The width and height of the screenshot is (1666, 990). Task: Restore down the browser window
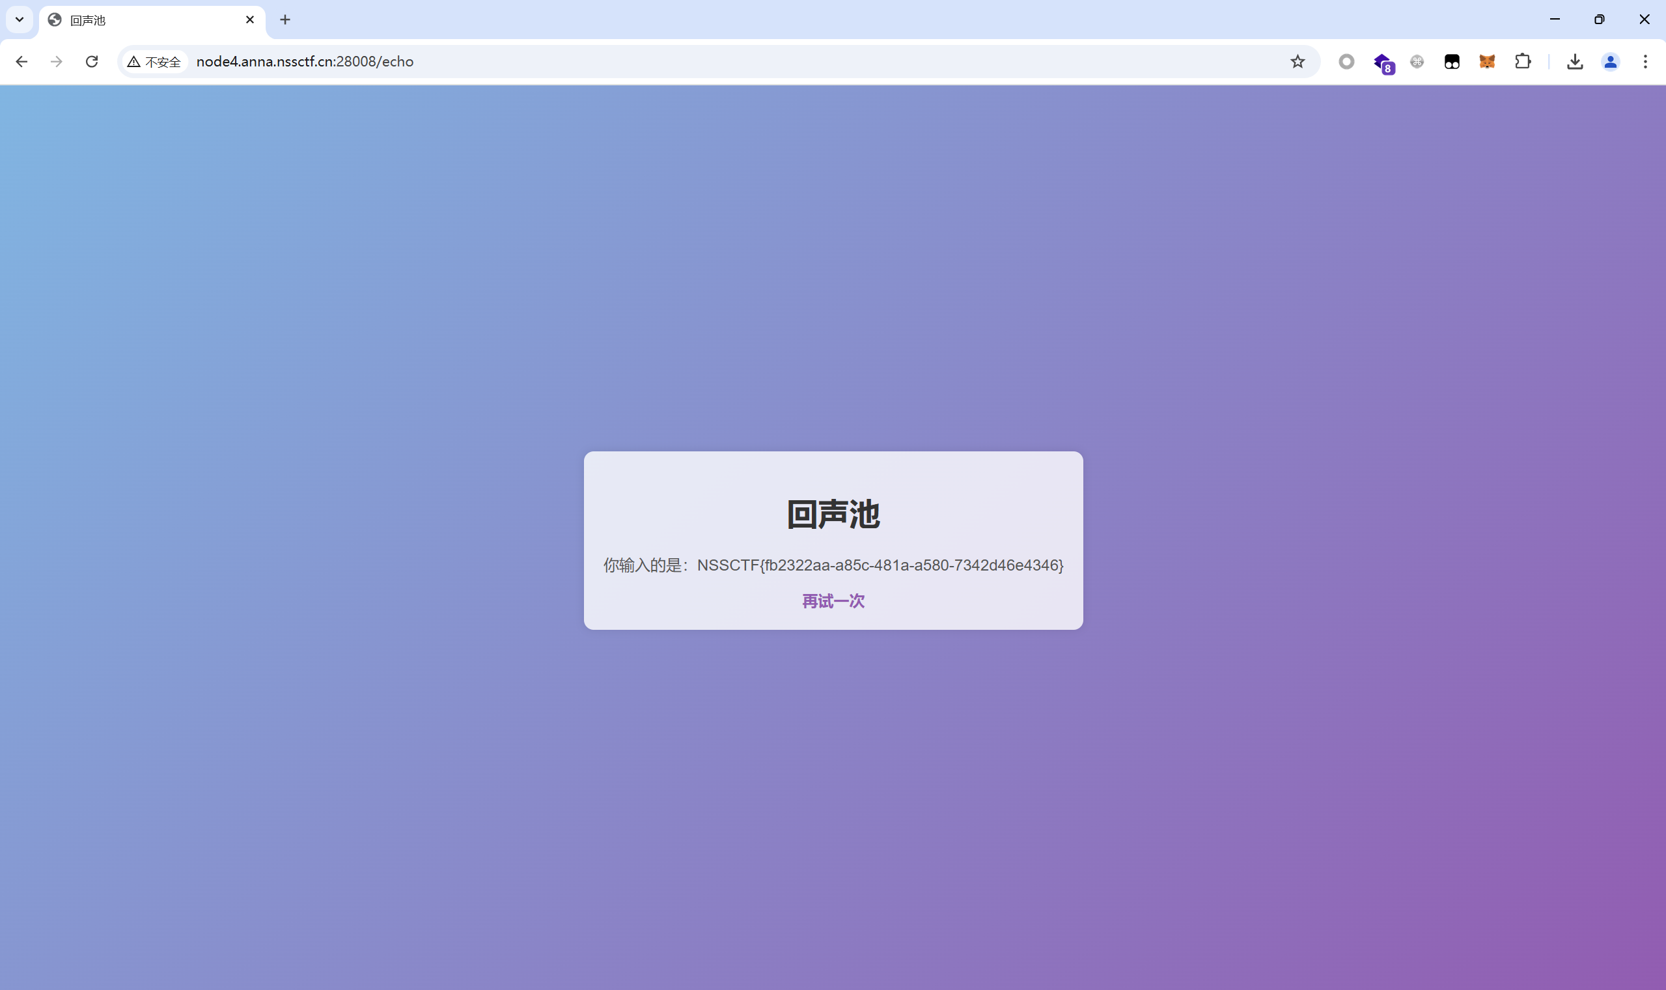[1600, 20]
